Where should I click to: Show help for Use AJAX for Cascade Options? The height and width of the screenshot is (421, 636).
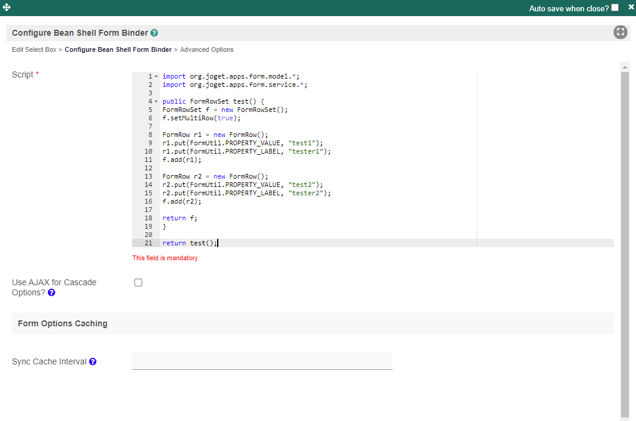pos(51,292)
